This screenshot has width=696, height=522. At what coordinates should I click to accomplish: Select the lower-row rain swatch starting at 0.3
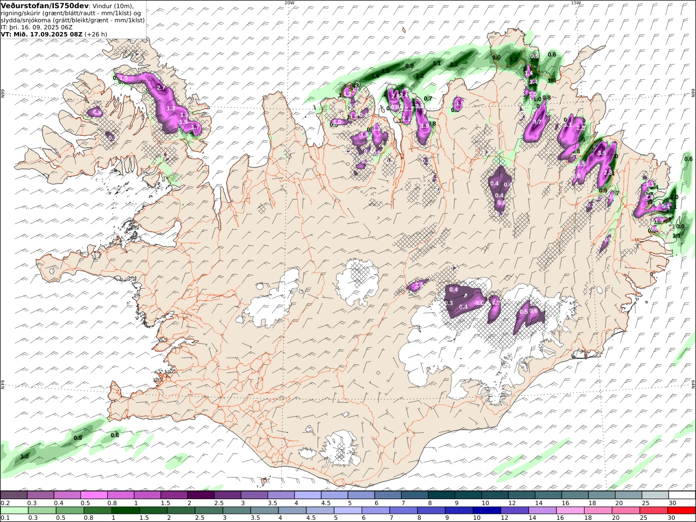[x=41, y=510]
